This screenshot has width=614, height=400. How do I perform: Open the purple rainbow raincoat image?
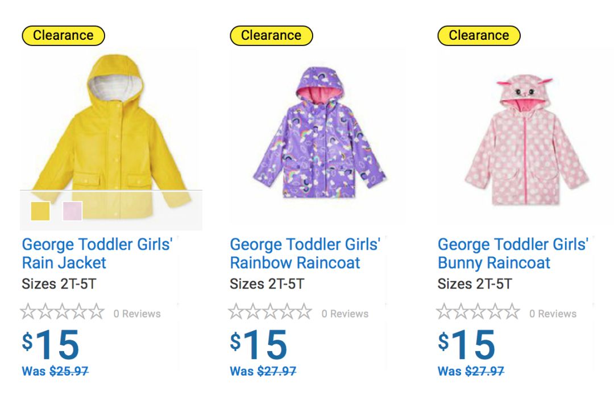318,134
